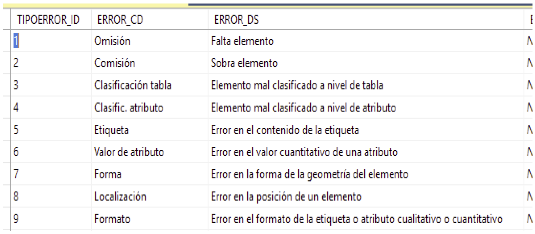Click the 'Forma' code cell
535x234 pixels.
pyautogui.click(x=108, y=174)
